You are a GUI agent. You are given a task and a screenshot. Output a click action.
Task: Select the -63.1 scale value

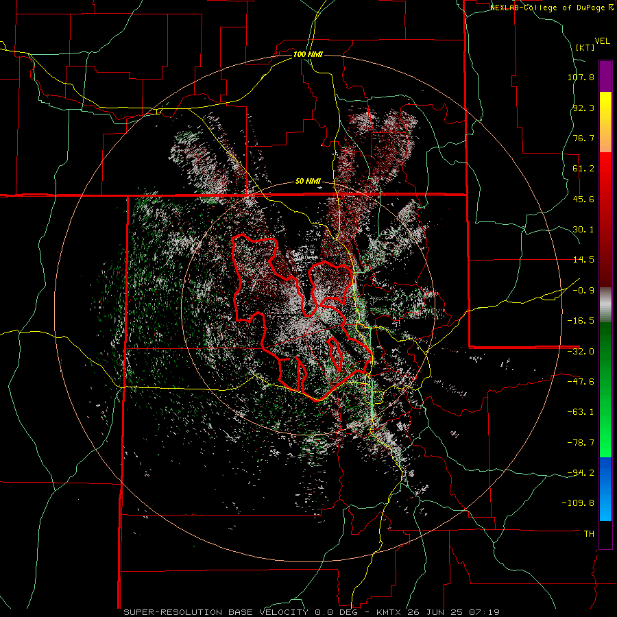coord(581,412)
